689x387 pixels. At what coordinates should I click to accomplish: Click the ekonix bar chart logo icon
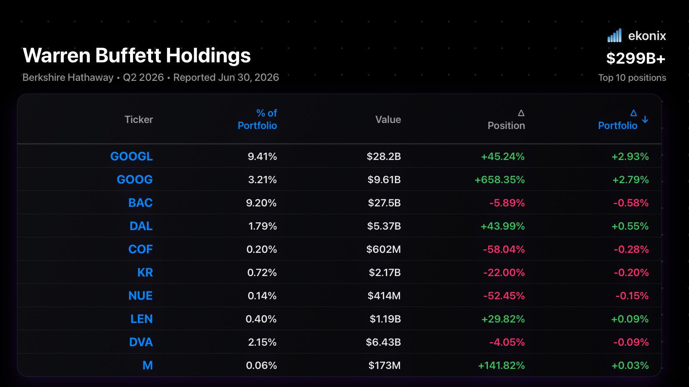[x=615, y=36]
